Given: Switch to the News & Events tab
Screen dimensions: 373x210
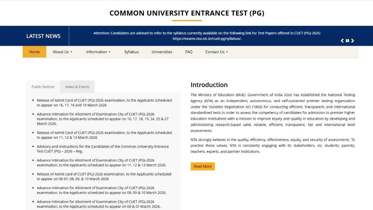Looking at the screenshot, I should click(77, 87).
